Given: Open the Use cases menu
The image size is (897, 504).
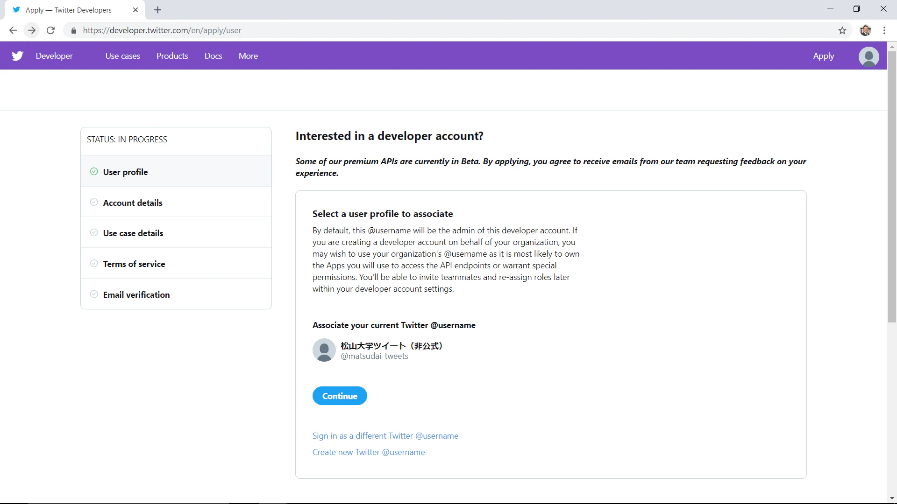Looking at the screenshot, I should tap(123, 56).
